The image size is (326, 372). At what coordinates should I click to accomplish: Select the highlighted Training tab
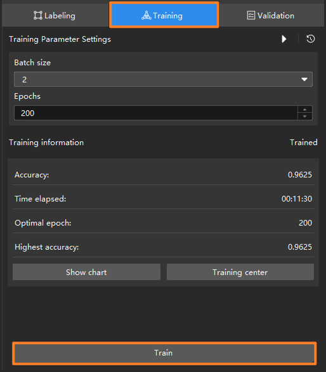coord(164,15)
